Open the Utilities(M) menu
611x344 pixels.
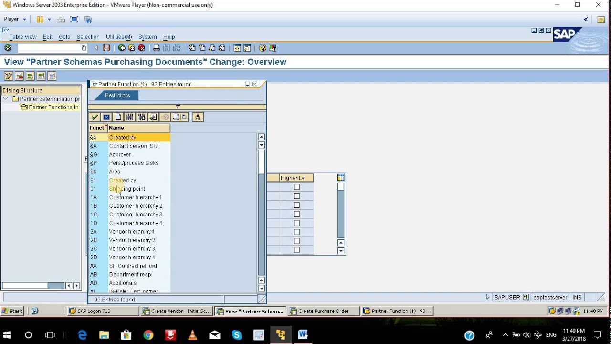(x=119, y=37)
